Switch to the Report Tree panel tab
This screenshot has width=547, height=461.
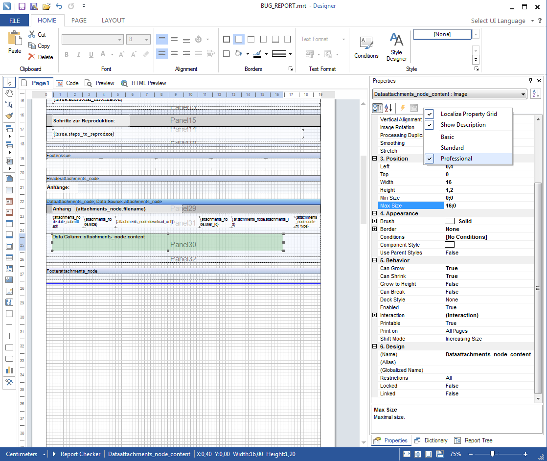pyautogui.click(x=473, y=440)
